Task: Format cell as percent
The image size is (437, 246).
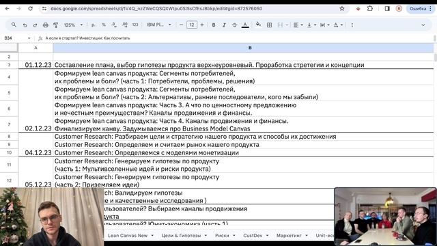Action: tap(104, 25)
